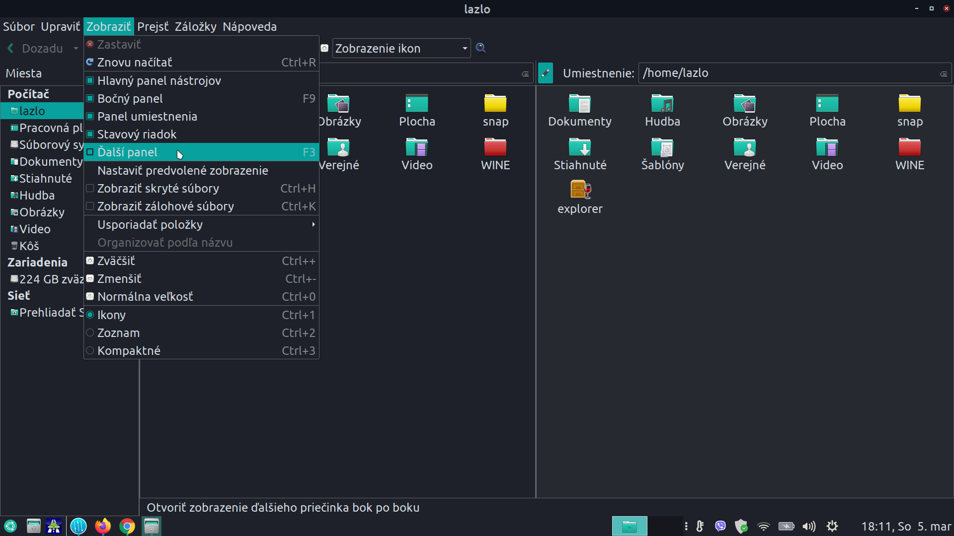Image resolution: width=954 pixels, height=536 pixels.
Task: Click the location edit pencil icon
Action: pyautogui.click(x=545, y=73)
